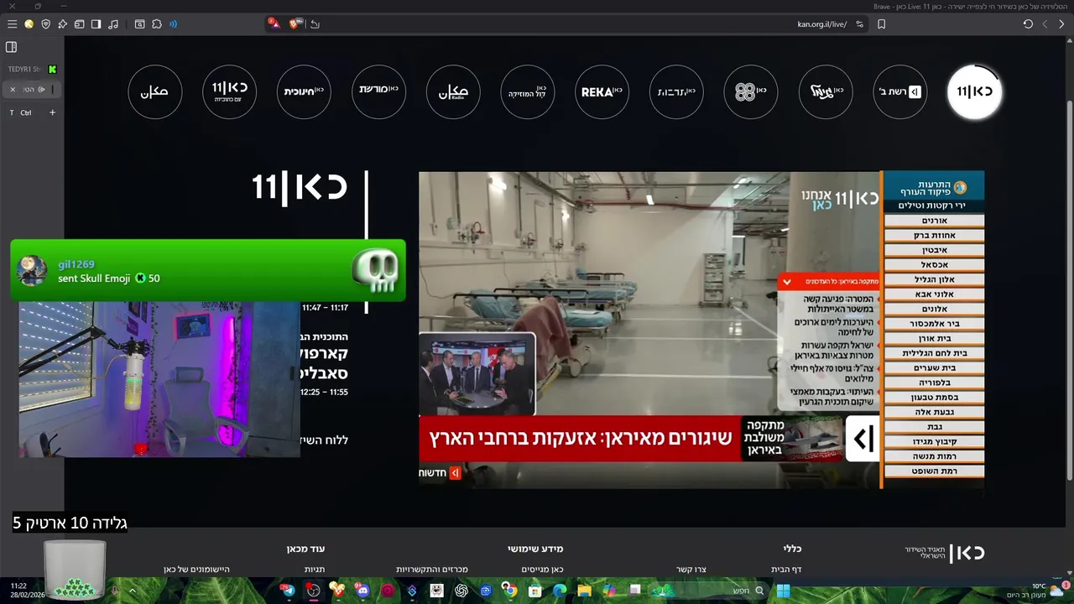Open Brave Shields lion icon

297,23
